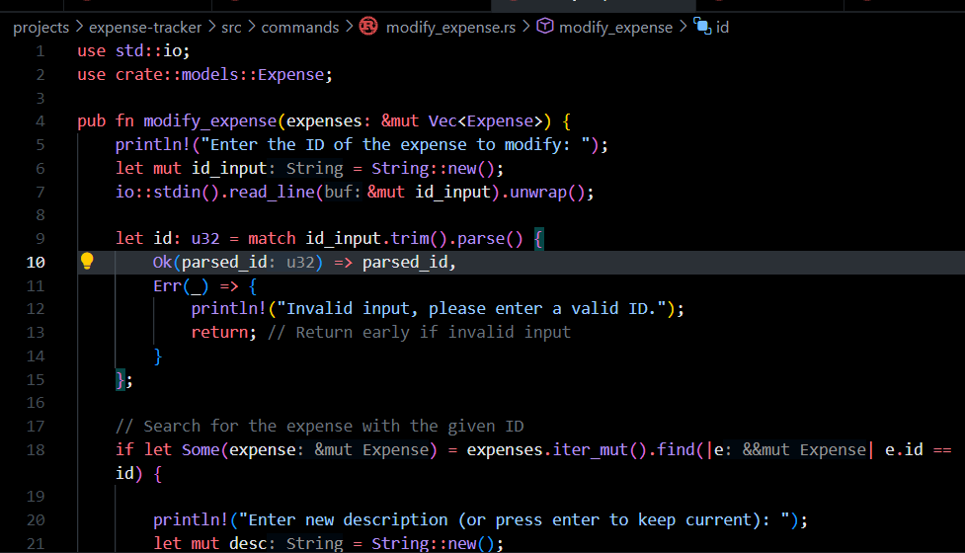Image resolution: width=965 pixels, height=553 pixels.
Task: Select the id breadcrumb symbol
Action: click(x=723, y=28)
